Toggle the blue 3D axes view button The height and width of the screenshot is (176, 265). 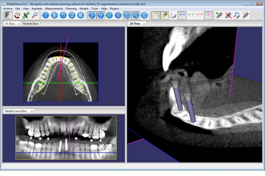click(x=92, y=15)
